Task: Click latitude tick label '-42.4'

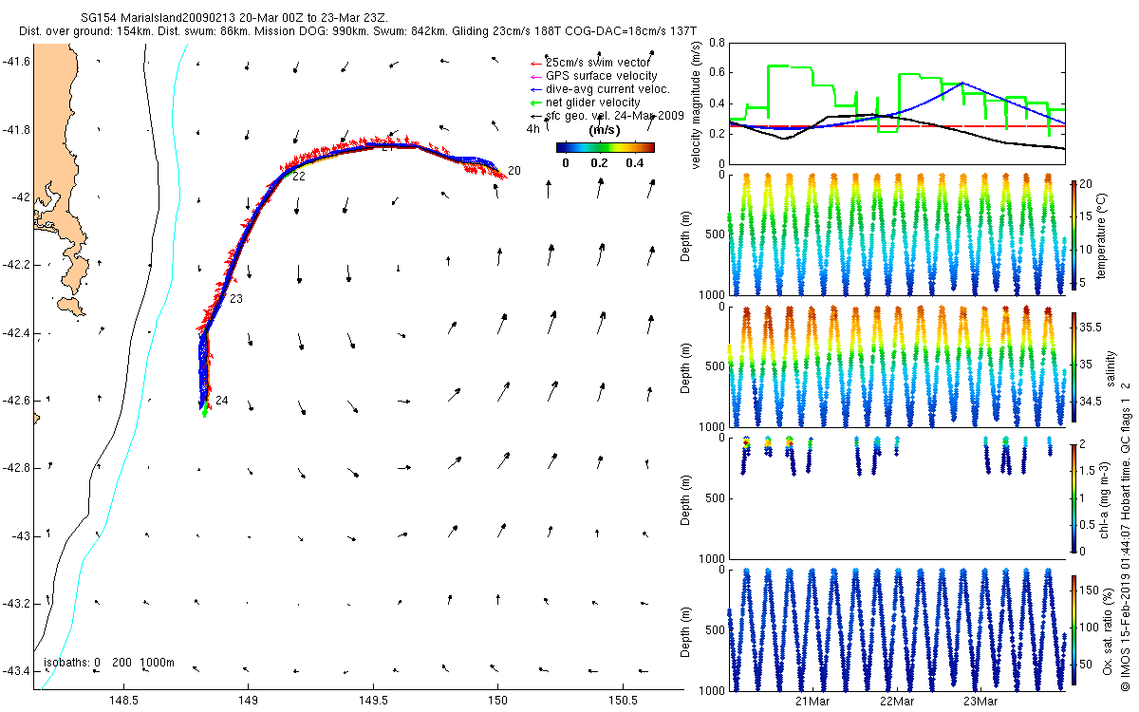Action: (x=16, y=332)
